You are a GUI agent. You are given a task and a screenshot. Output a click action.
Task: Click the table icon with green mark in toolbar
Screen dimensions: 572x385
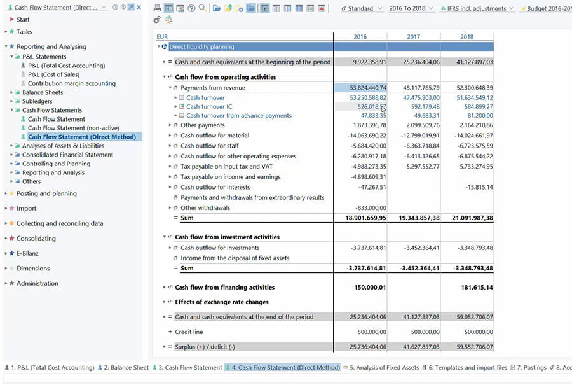click(310, 8)
